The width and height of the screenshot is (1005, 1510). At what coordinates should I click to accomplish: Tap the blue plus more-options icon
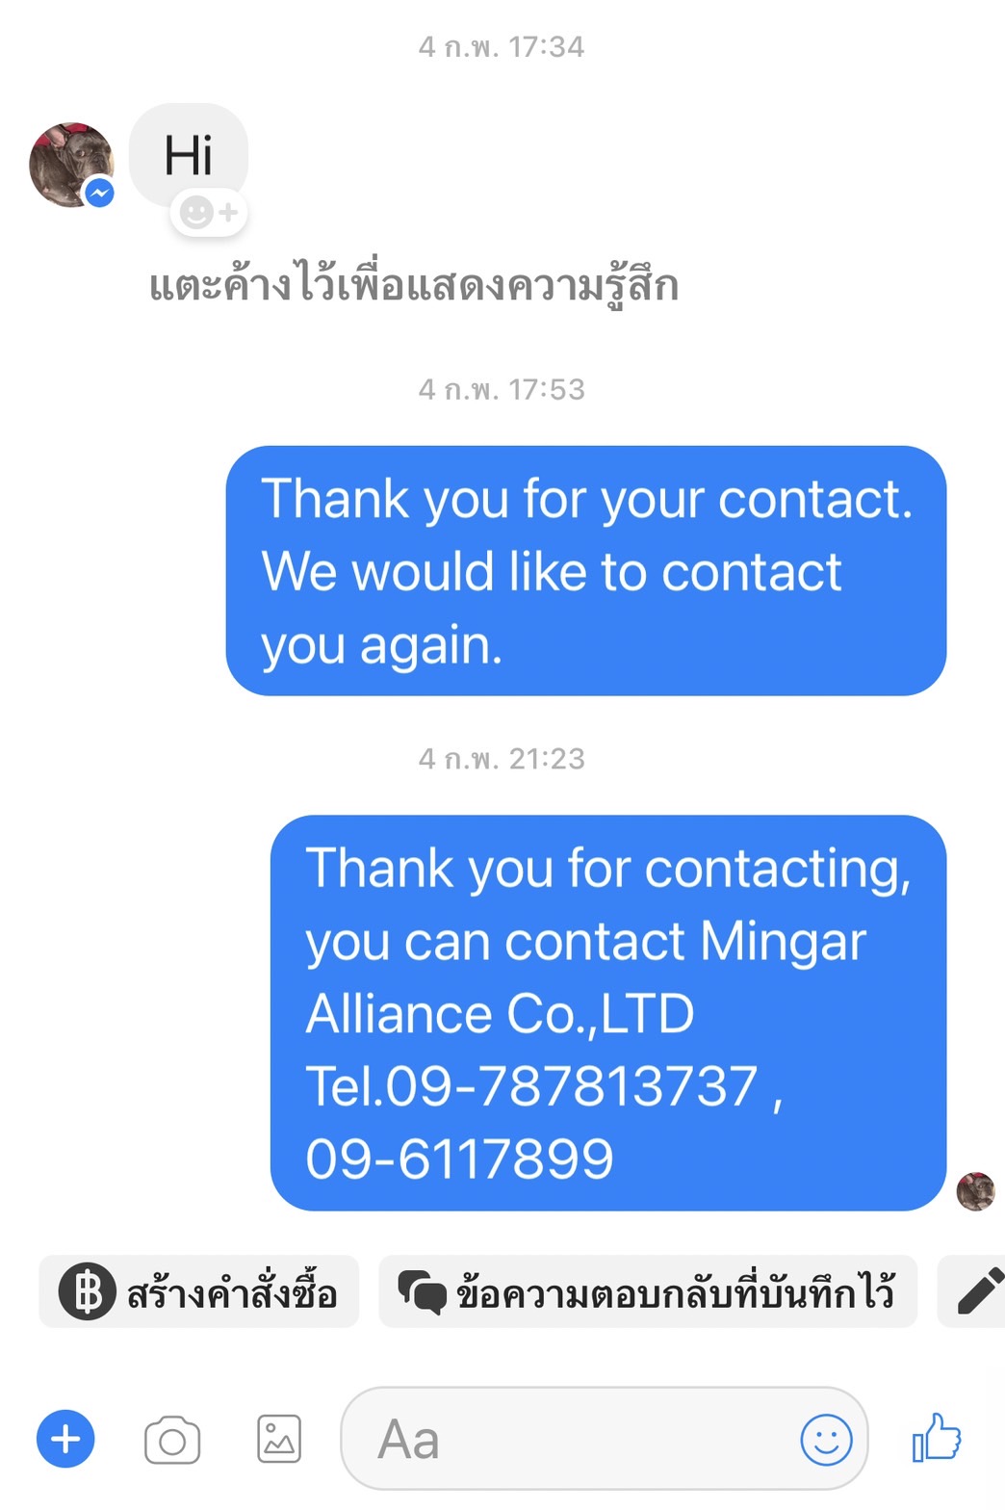[x=65, y=1439]
